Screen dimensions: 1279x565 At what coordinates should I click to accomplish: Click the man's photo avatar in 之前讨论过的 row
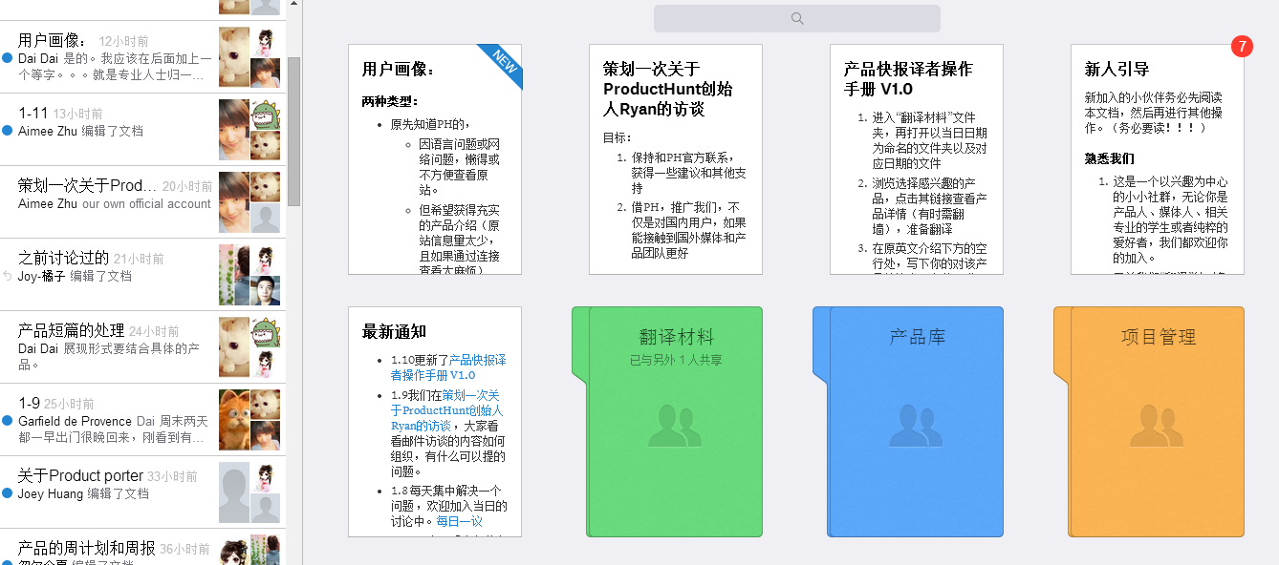click(266, 291)
